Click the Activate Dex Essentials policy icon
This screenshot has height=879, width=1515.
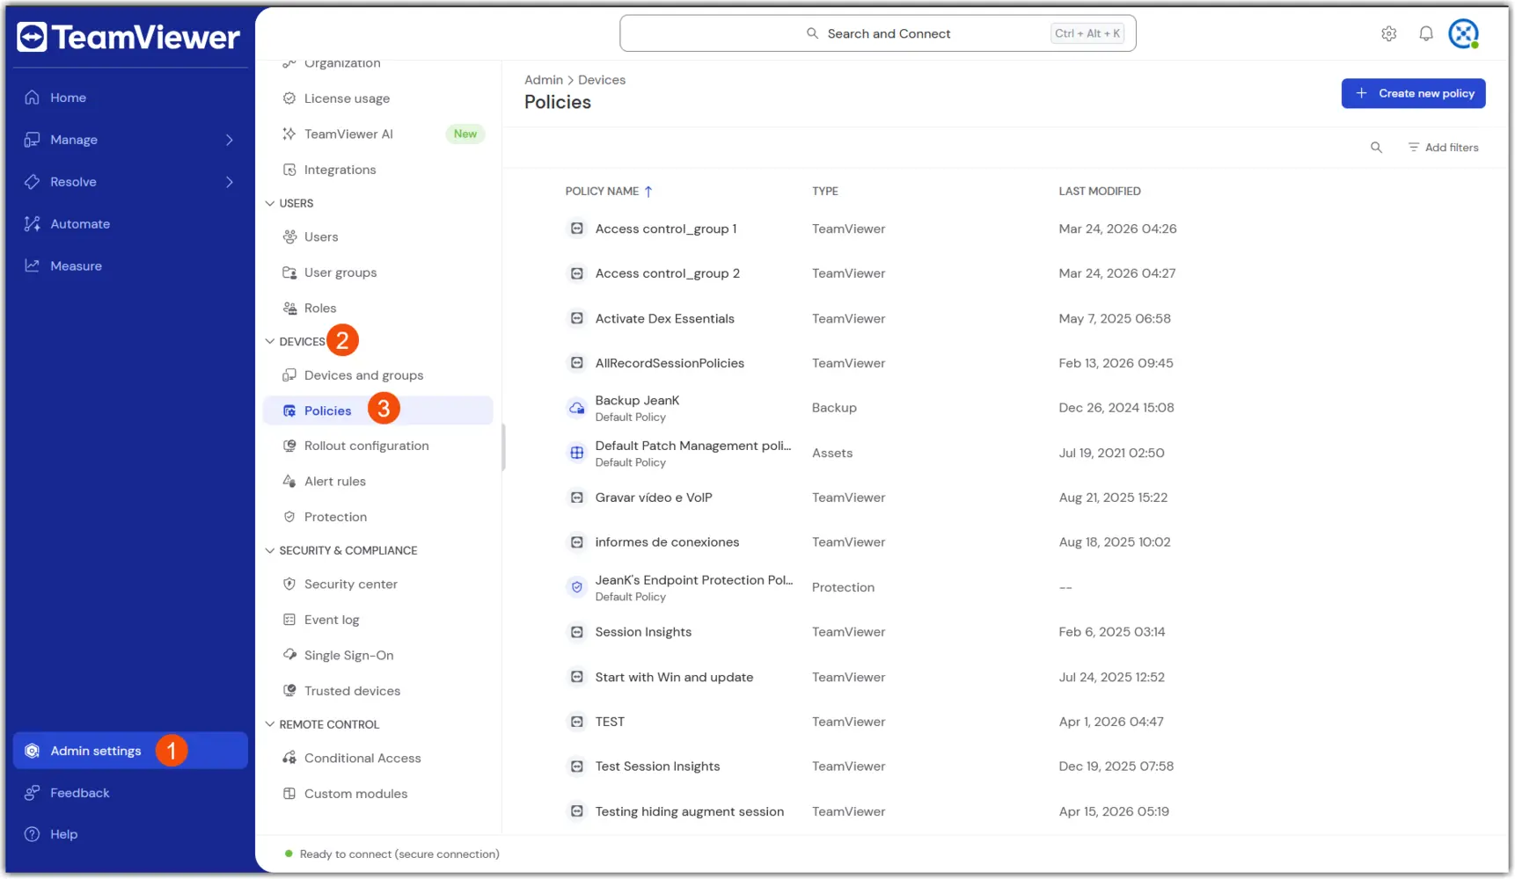point(576,318)
